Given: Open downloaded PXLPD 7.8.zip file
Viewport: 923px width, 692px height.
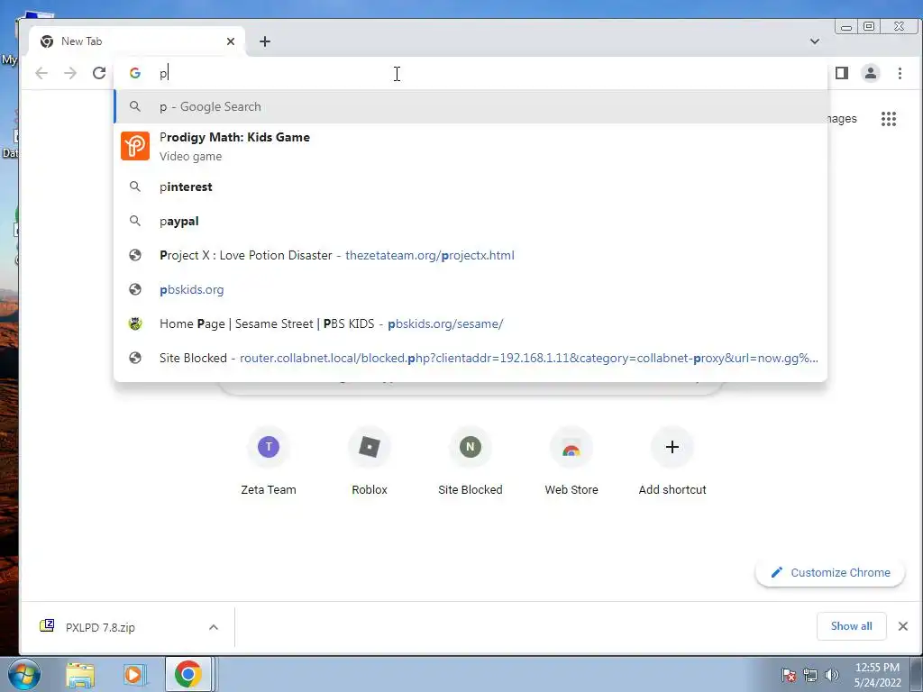Looking at the screenshot, I should (100, 627).
